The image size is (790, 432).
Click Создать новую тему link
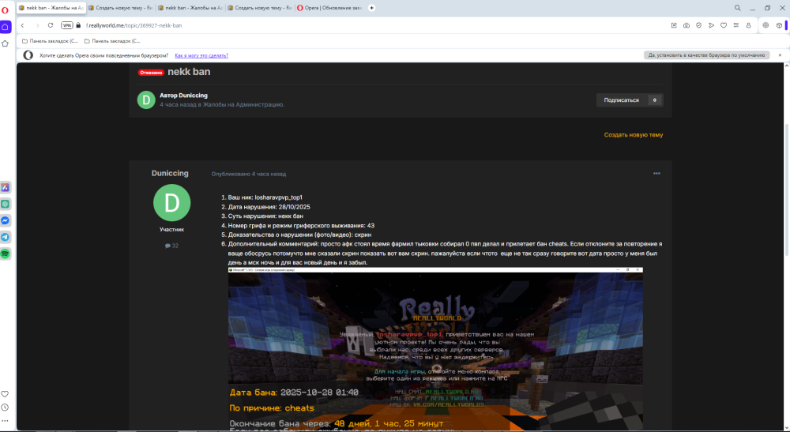click(x=634, y=135)
